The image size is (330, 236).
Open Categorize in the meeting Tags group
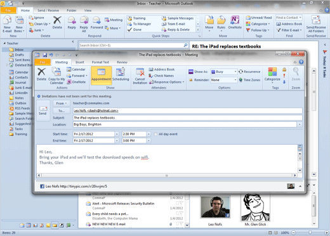point(272,75)
